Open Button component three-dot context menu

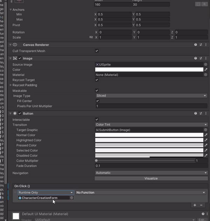point(206,113)
